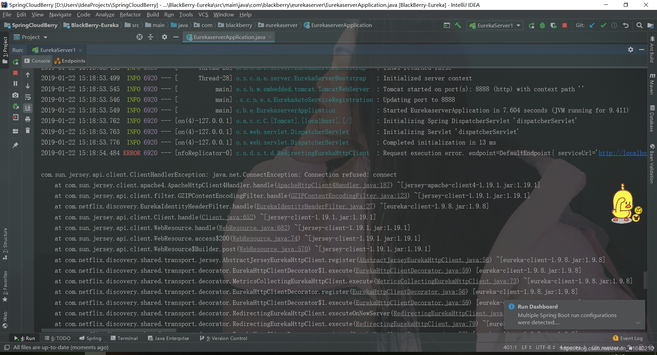Follow the http://localhost serviceUrl link
This screenshot has height=355, width=657.
pos(622,153)
